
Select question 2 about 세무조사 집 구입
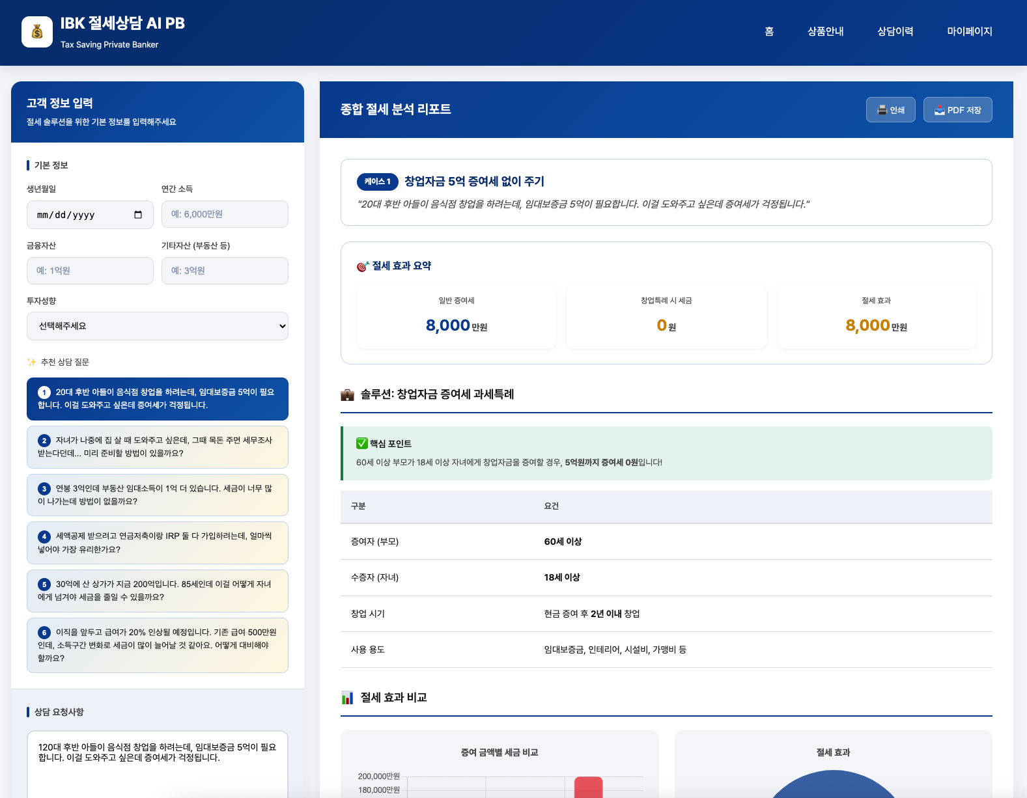click(158, 447)
